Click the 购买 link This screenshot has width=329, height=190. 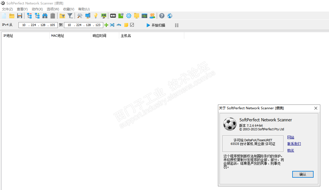pos(291,150)
